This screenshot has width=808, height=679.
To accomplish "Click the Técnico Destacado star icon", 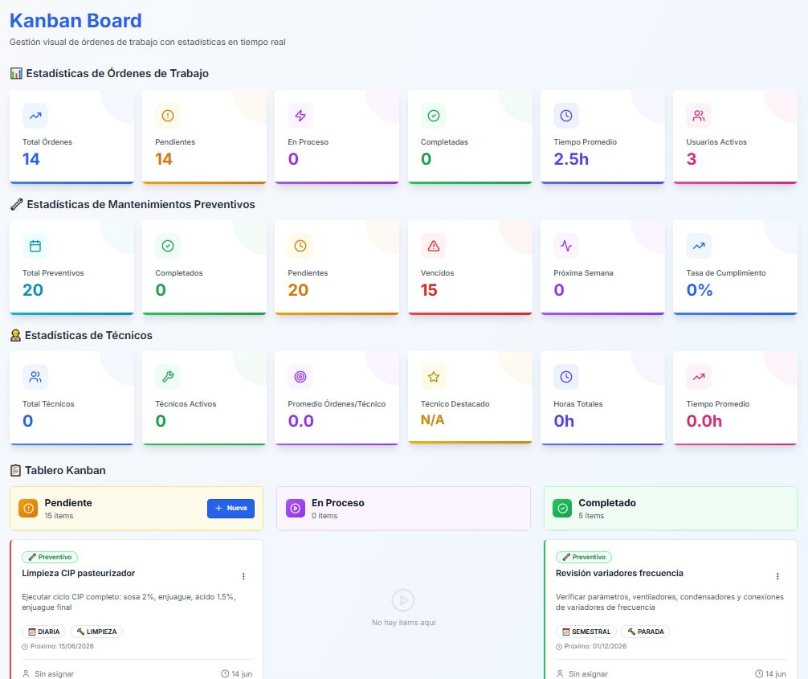I will (x=434, y=377).
